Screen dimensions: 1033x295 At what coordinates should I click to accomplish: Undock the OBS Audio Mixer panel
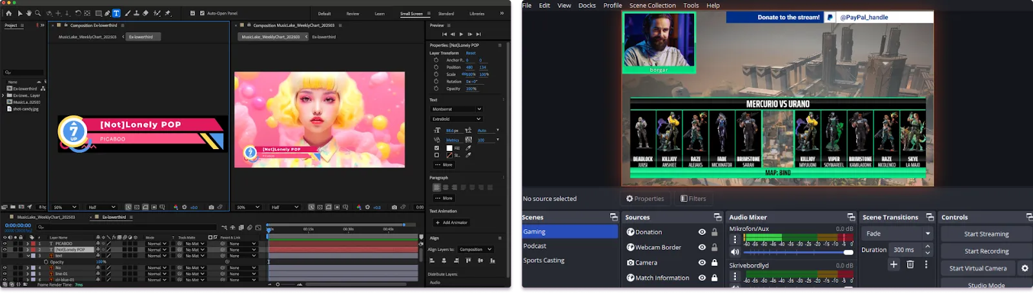pos(851,217)
